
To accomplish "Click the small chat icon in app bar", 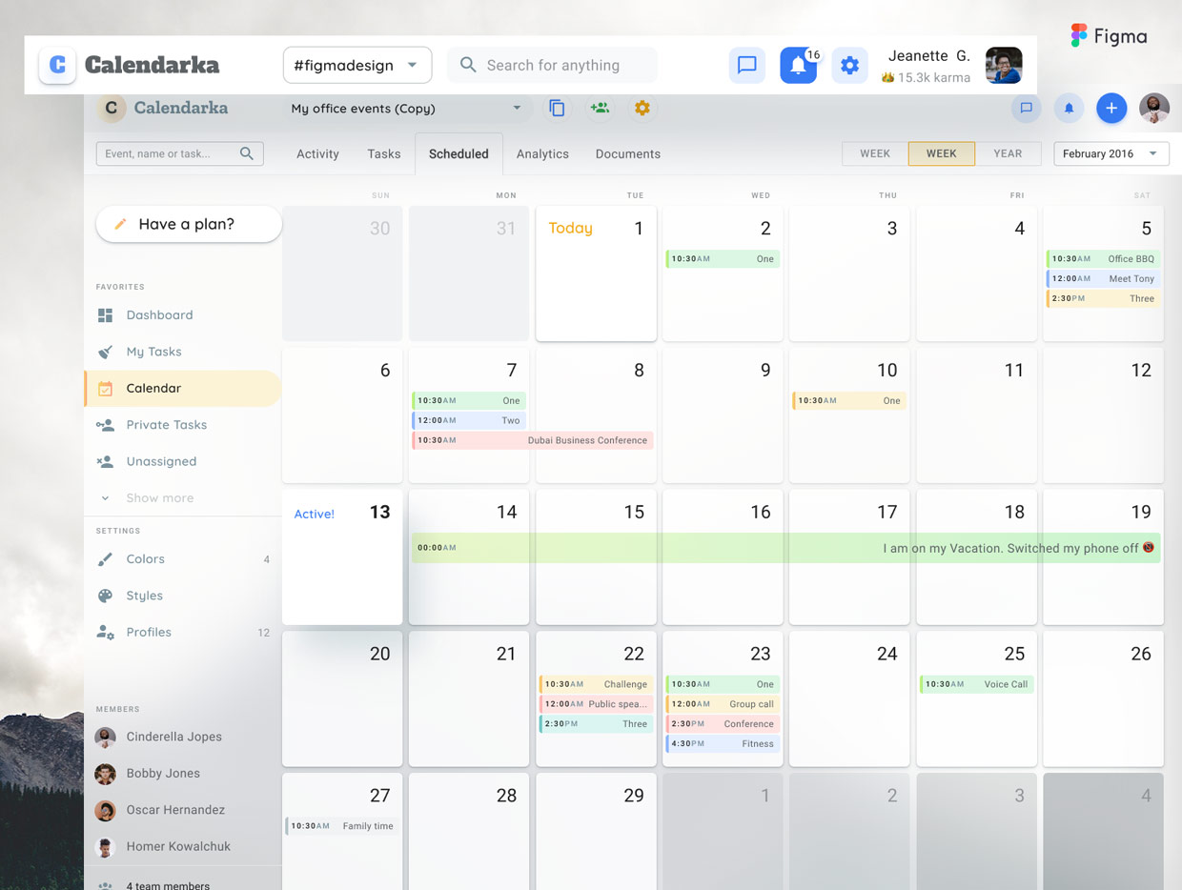I will coord(1026,109).
